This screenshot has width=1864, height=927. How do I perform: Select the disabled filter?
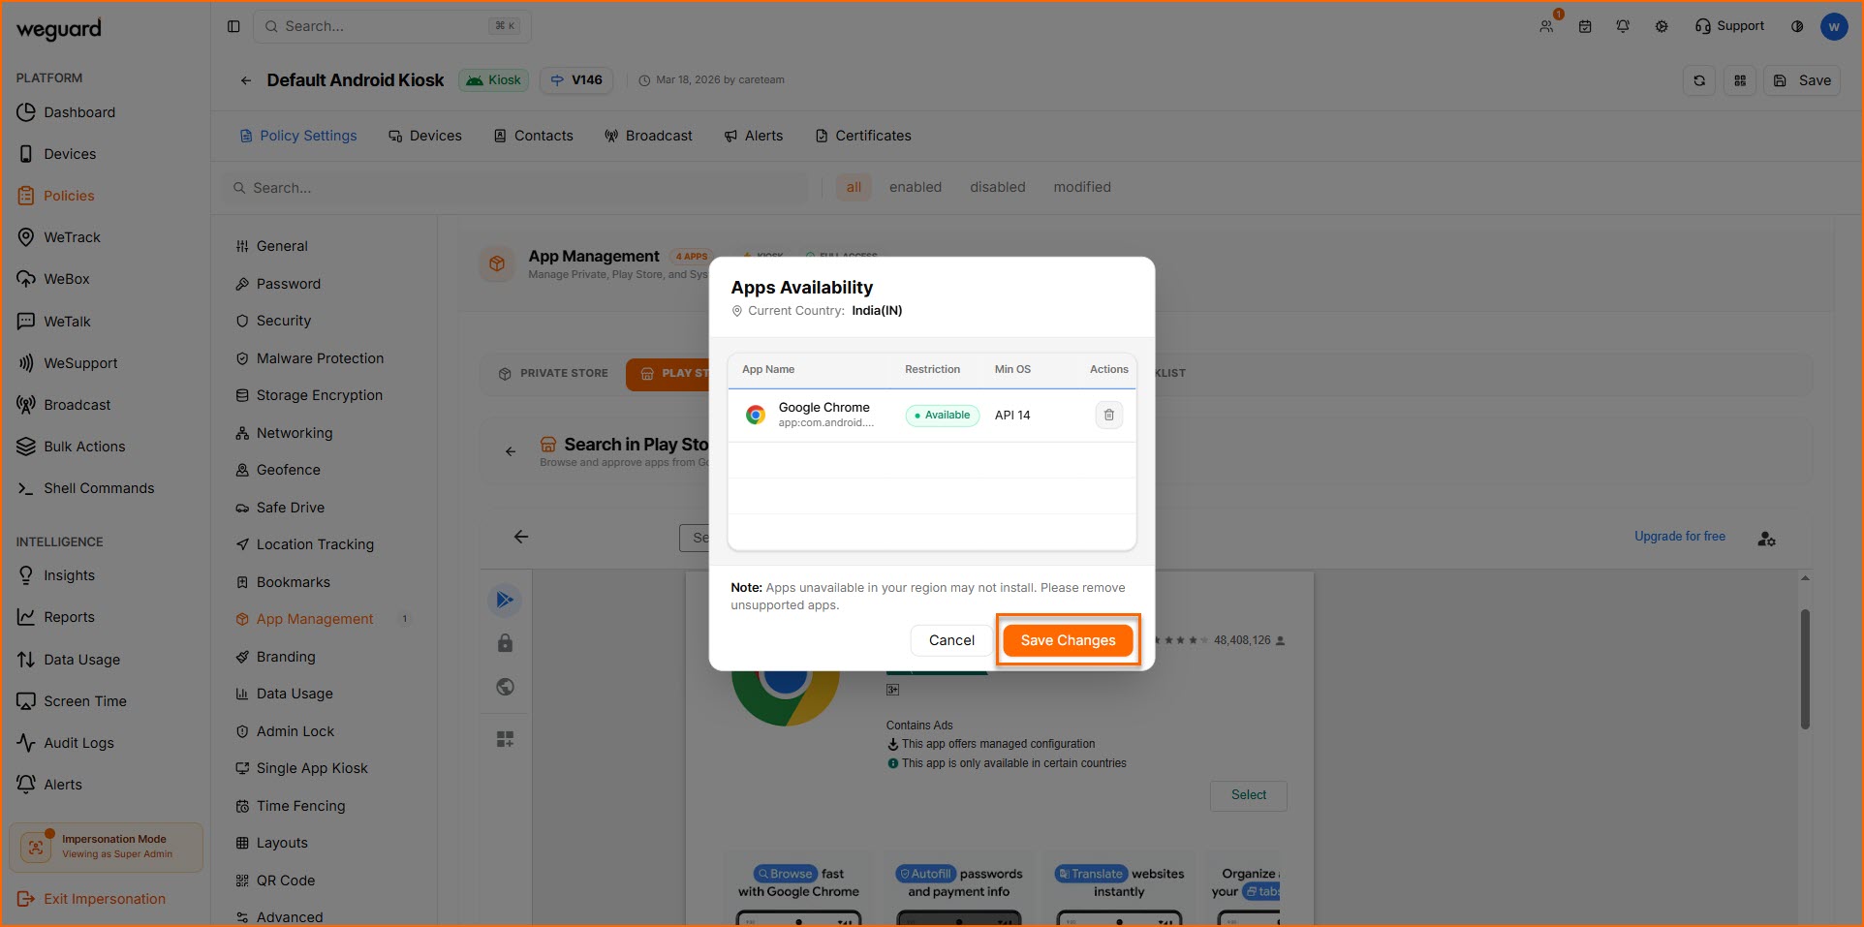click(x=997, y=187)
